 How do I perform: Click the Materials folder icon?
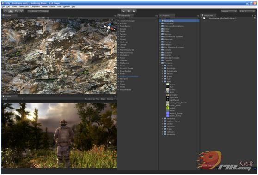162,39
